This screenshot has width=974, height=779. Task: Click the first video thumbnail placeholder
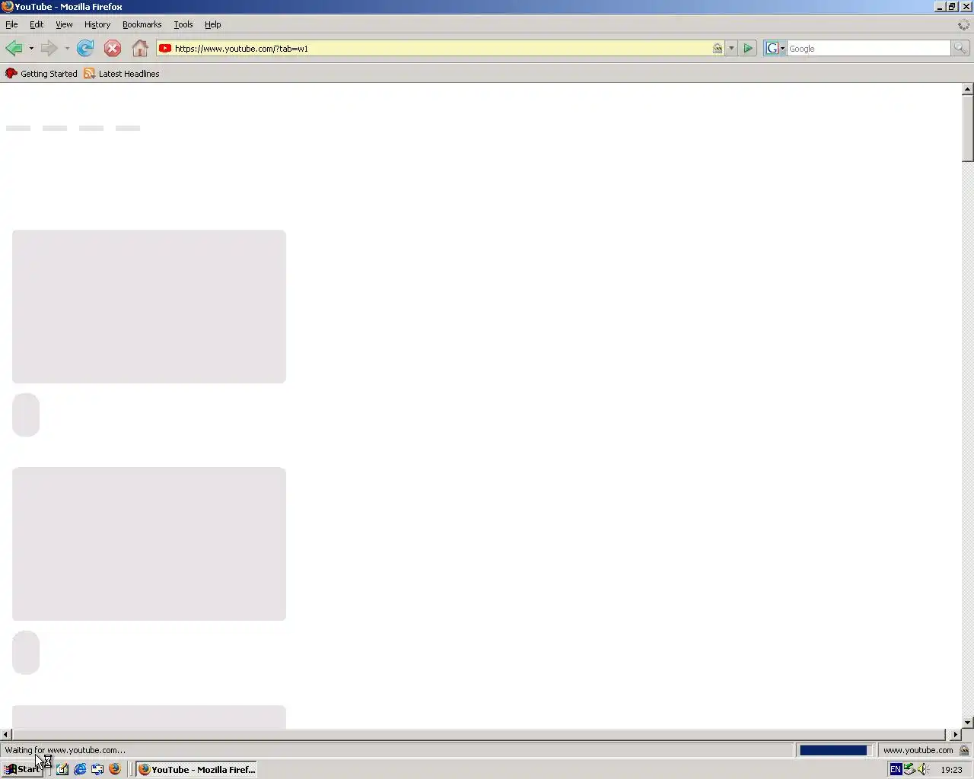tap(149, 307)
